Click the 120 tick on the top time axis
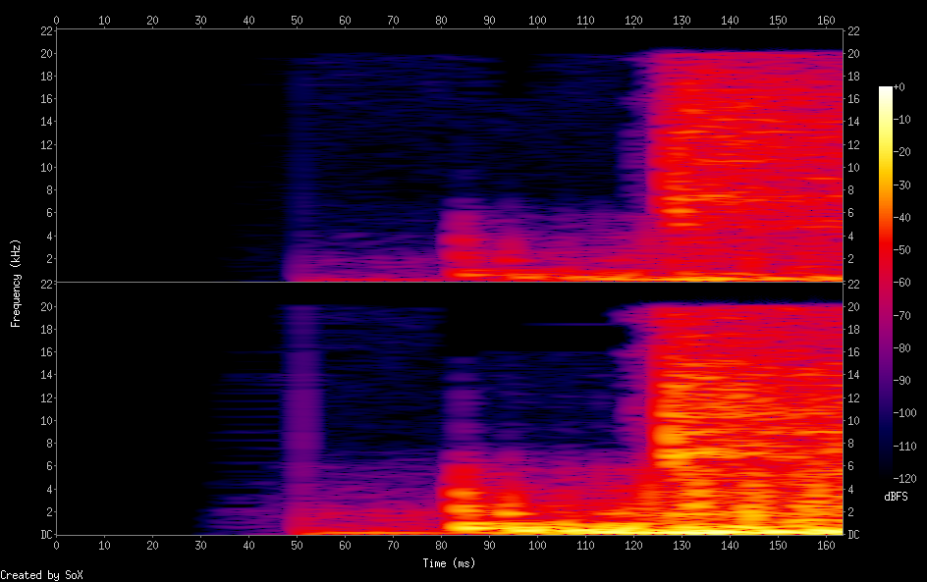This screenshot has width=927, height=582. pos(633,20)
